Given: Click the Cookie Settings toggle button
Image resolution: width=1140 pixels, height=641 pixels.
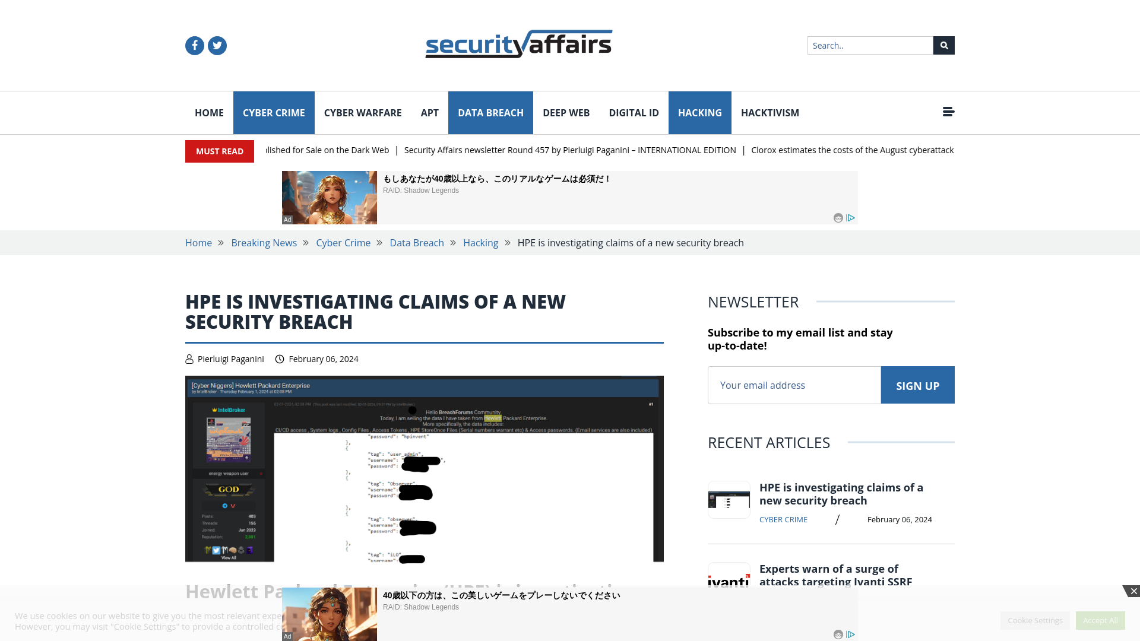Looking at the screenshot, I should click(1035, 620).
